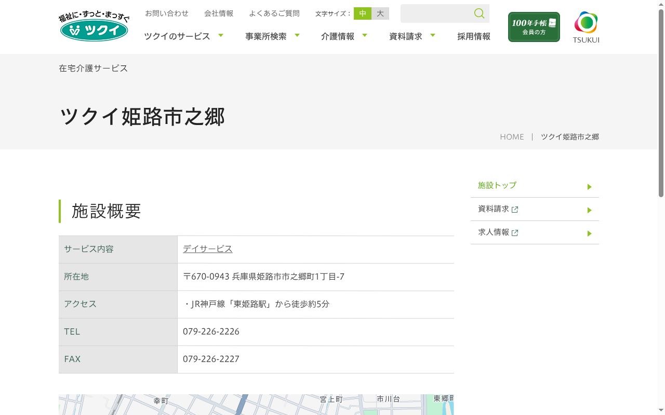665x415 pixels.
Task: Open 資料請求 in the header navigation
Action: [406, 36]
